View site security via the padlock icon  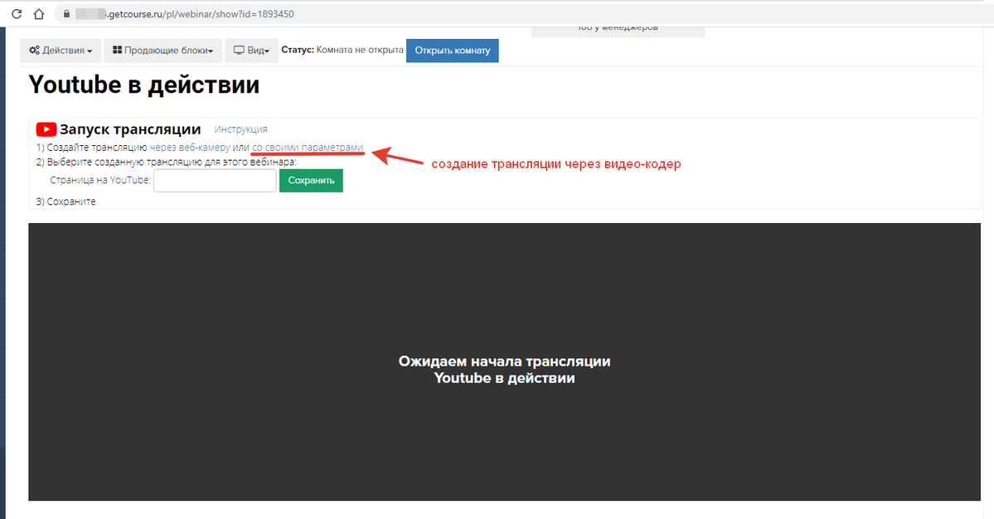(x=66, y=14)
